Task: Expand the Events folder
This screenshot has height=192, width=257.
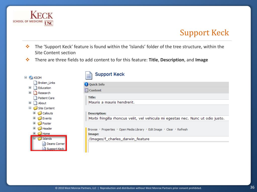Action: tap(34, 118)
